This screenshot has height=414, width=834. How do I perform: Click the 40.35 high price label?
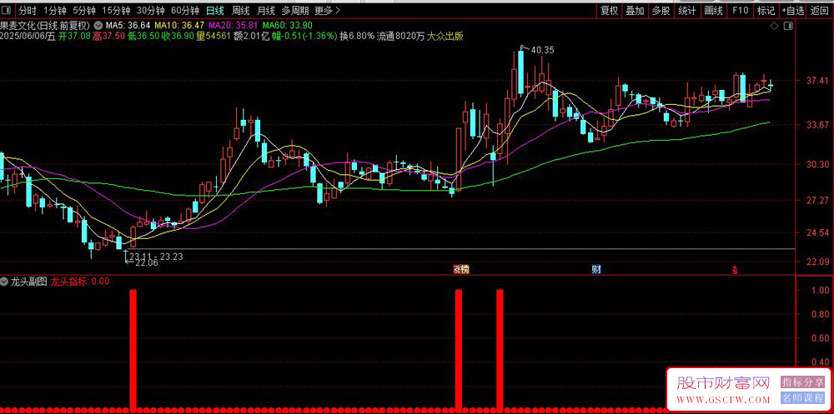[543, 50]
